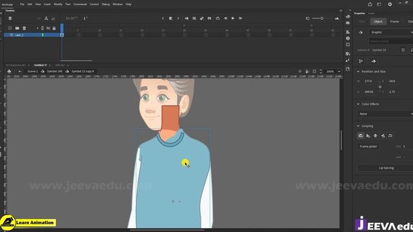Toggle loop playback in timeline
Image resolution: width=413 pixels, height=232 pixels.
click(x=218, y=18)
